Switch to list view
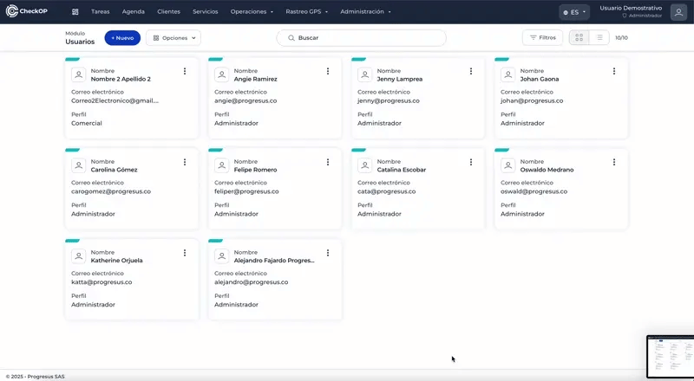The image size is (694, 381). (599, 38)
